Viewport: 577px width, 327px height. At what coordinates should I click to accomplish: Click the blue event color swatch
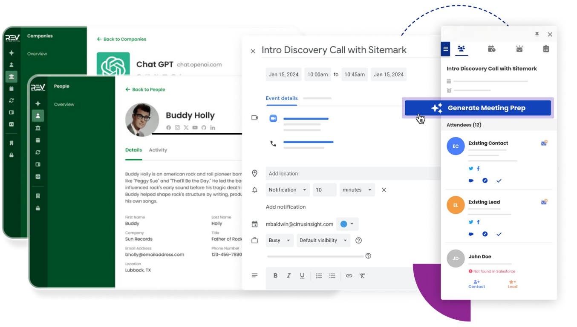(x=343, y=224)
